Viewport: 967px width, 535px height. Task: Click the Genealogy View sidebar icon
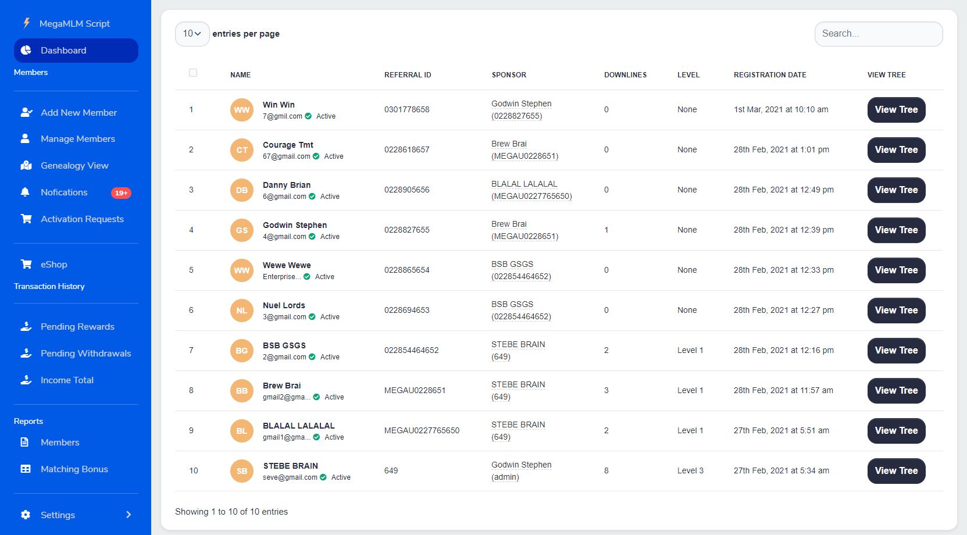pos(26,166)
